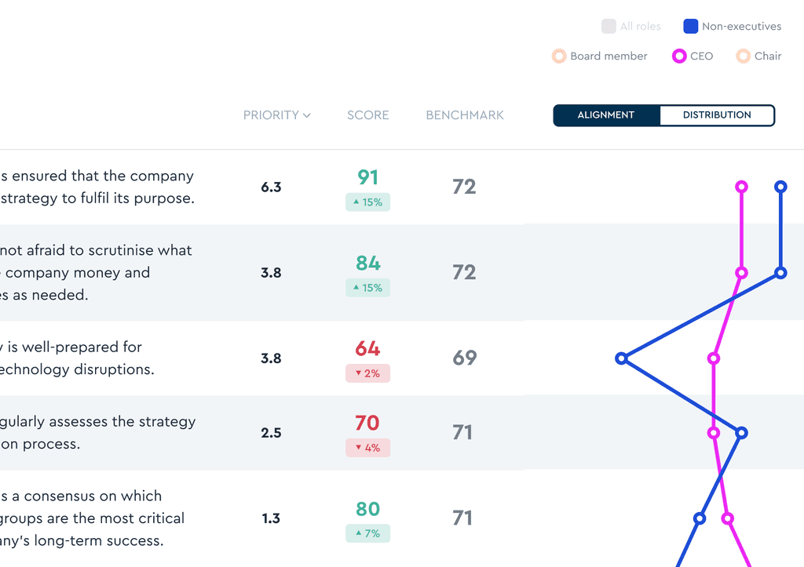The height and width of the screenshot is (567, 804).
Task: Toggle the Non-executives legend checkbox
Action: [x=691, y=26]
